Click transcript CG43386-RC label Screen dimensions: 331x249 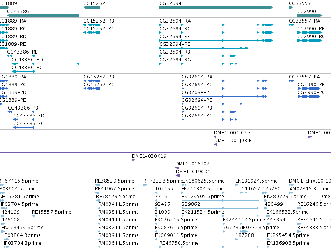pyautogui.click(x=27, y=68)
